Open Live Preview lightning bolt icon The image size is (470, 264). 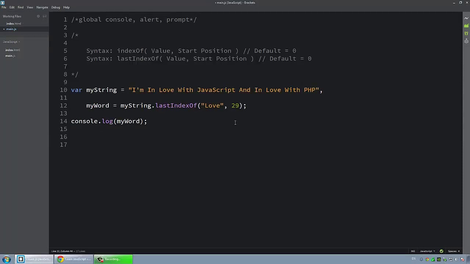pos(466,18)
